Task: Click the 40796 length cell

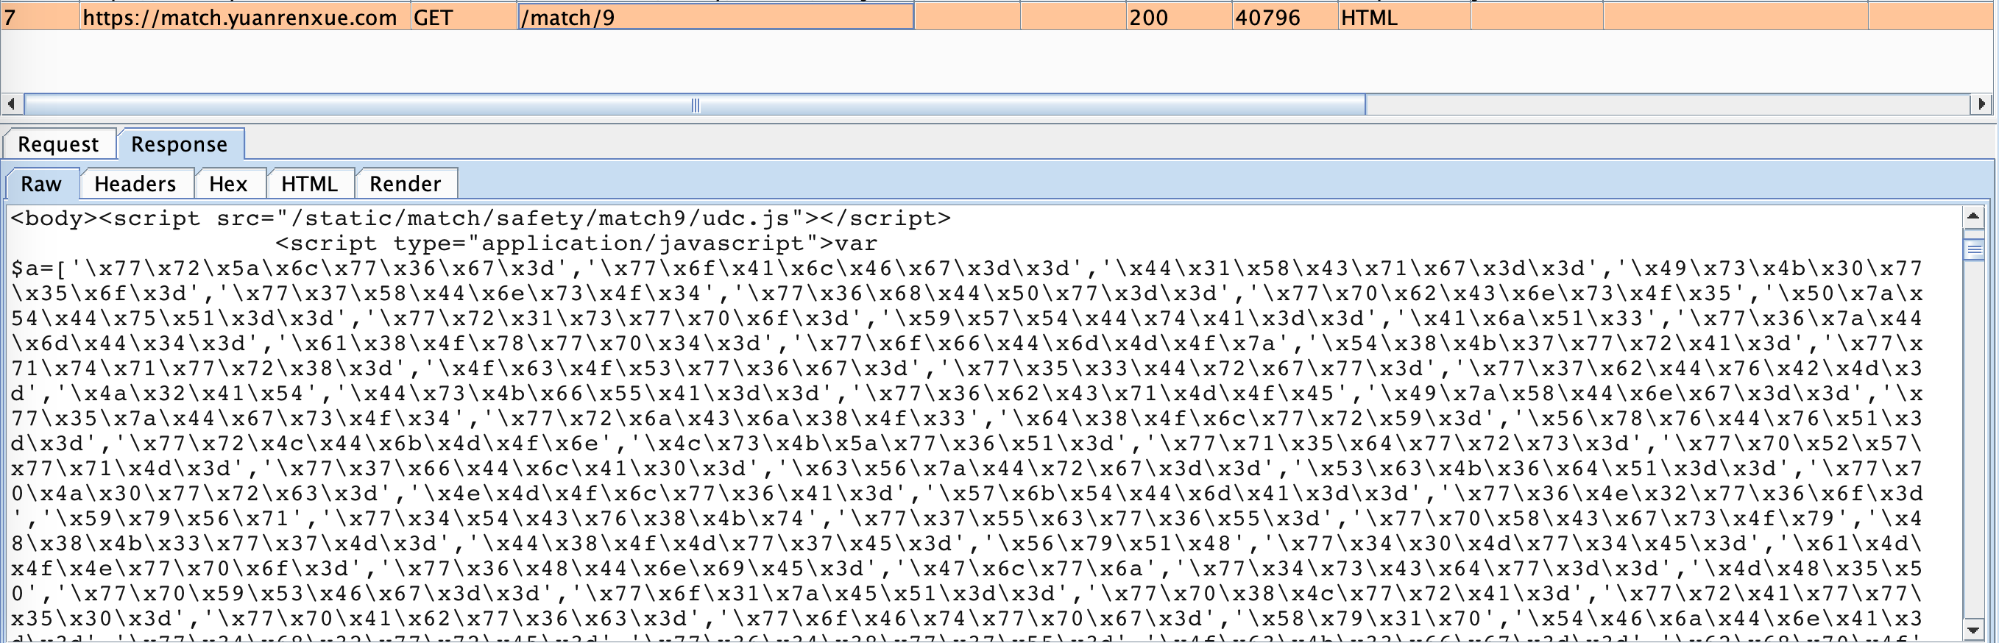Action: 1284,17
